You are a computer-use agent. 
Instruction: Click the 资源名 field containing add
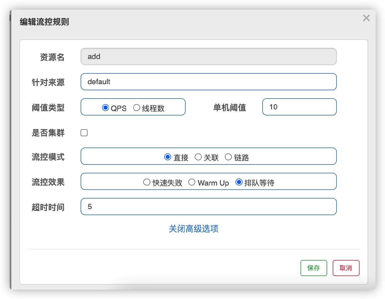pos(208,56)
